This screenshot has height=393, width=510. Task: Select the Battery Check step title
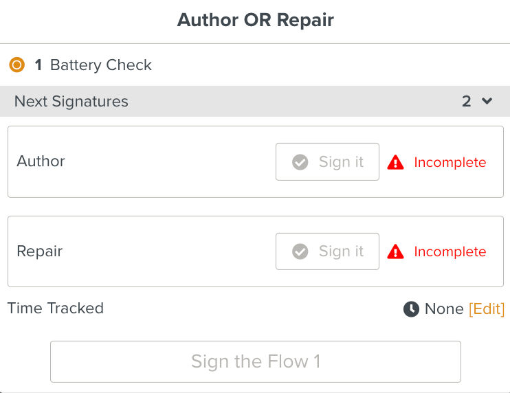(x=101, y=65)
